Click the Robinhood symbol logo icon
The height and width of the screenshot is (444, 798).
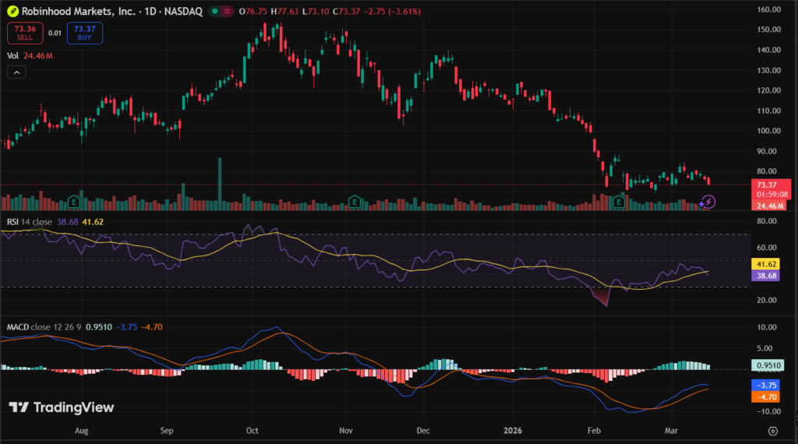point(12,12)
